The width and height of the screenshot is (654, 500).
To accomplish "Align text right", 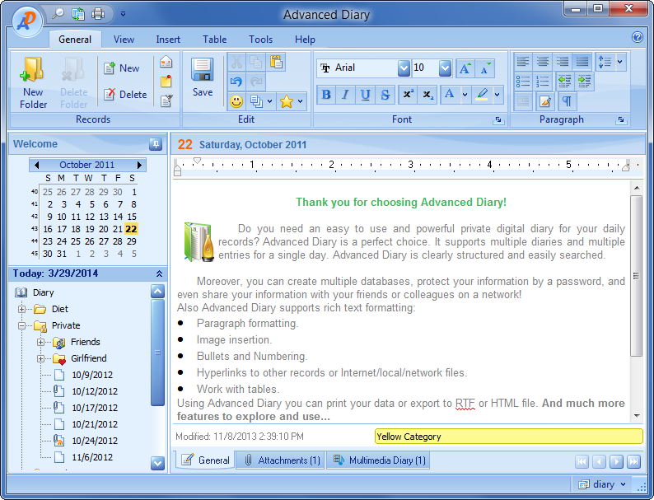I will click(563, 62).
